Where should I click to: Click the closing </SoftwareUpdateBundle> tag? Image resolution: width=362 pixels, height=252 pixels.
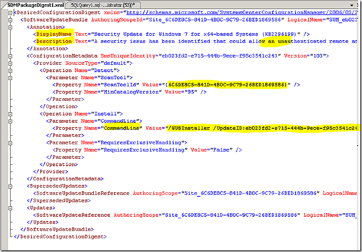pyautogui.click(x=57, y=230)
